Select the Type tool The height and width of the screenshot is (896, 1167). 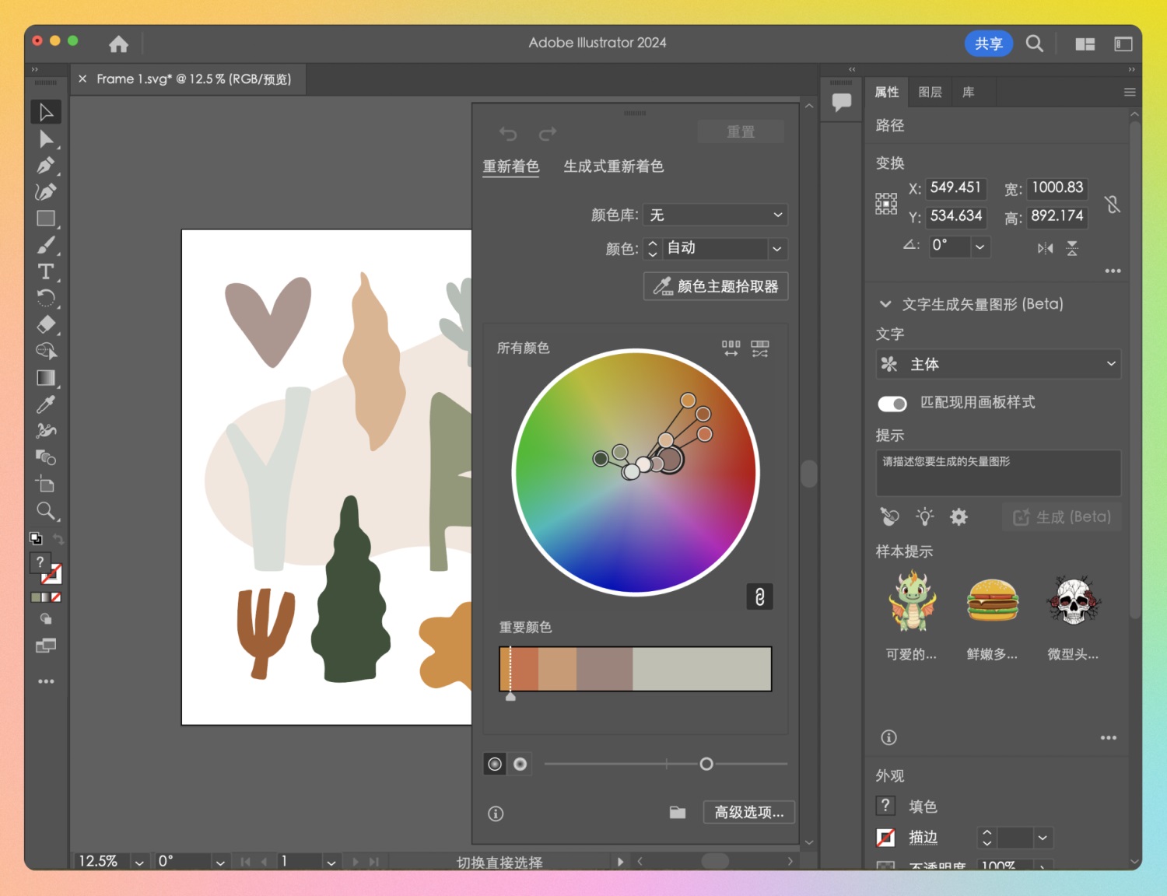[46, 271]
